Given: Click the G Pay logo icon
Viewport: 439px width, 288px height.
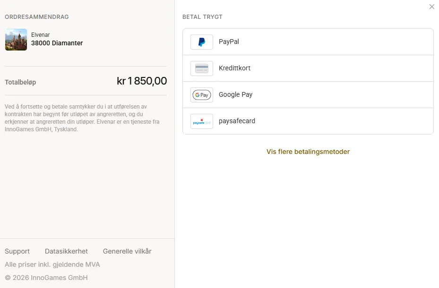Looking at the screenshot, I should click(x=202, y=95).
